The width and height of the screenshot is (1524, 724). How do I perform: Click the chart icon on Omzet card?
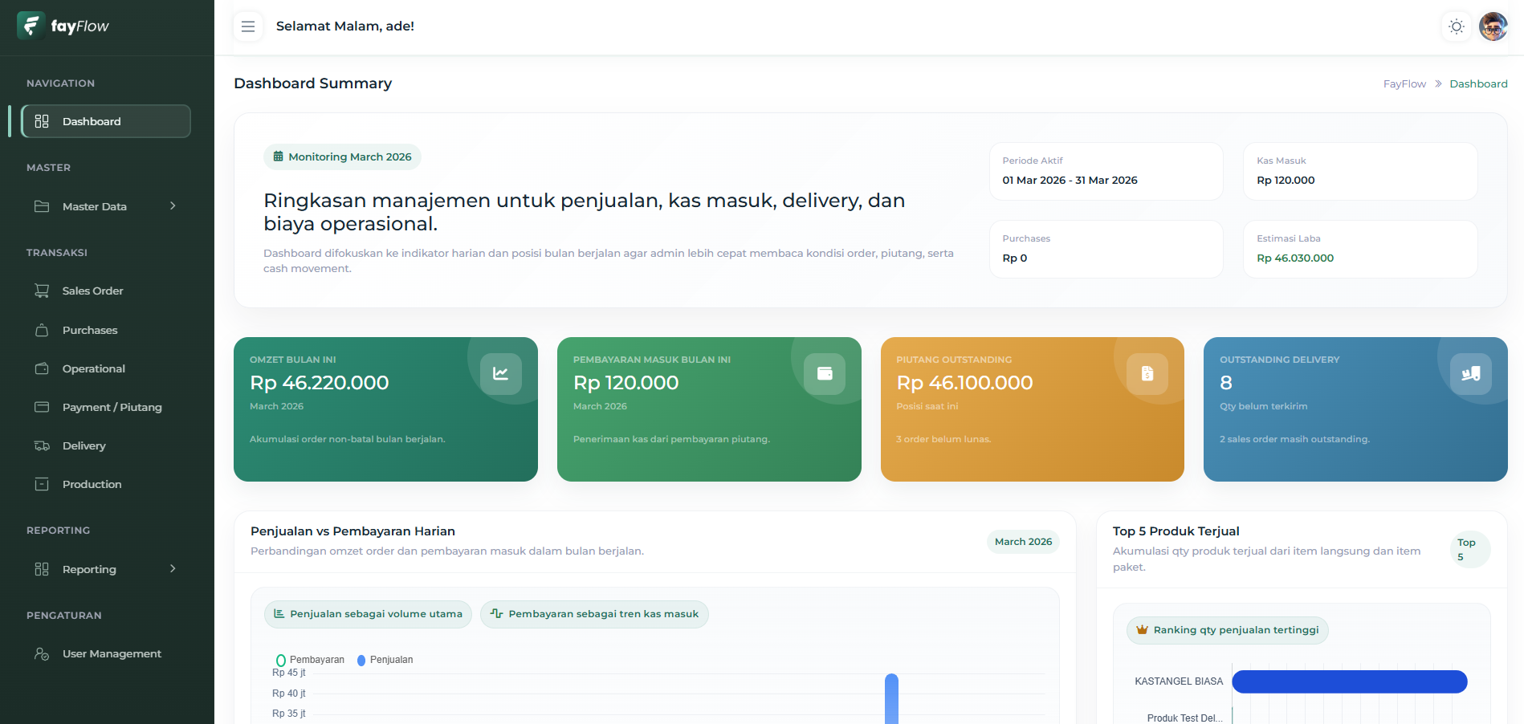pyautogui.click(x=501, y=373)
